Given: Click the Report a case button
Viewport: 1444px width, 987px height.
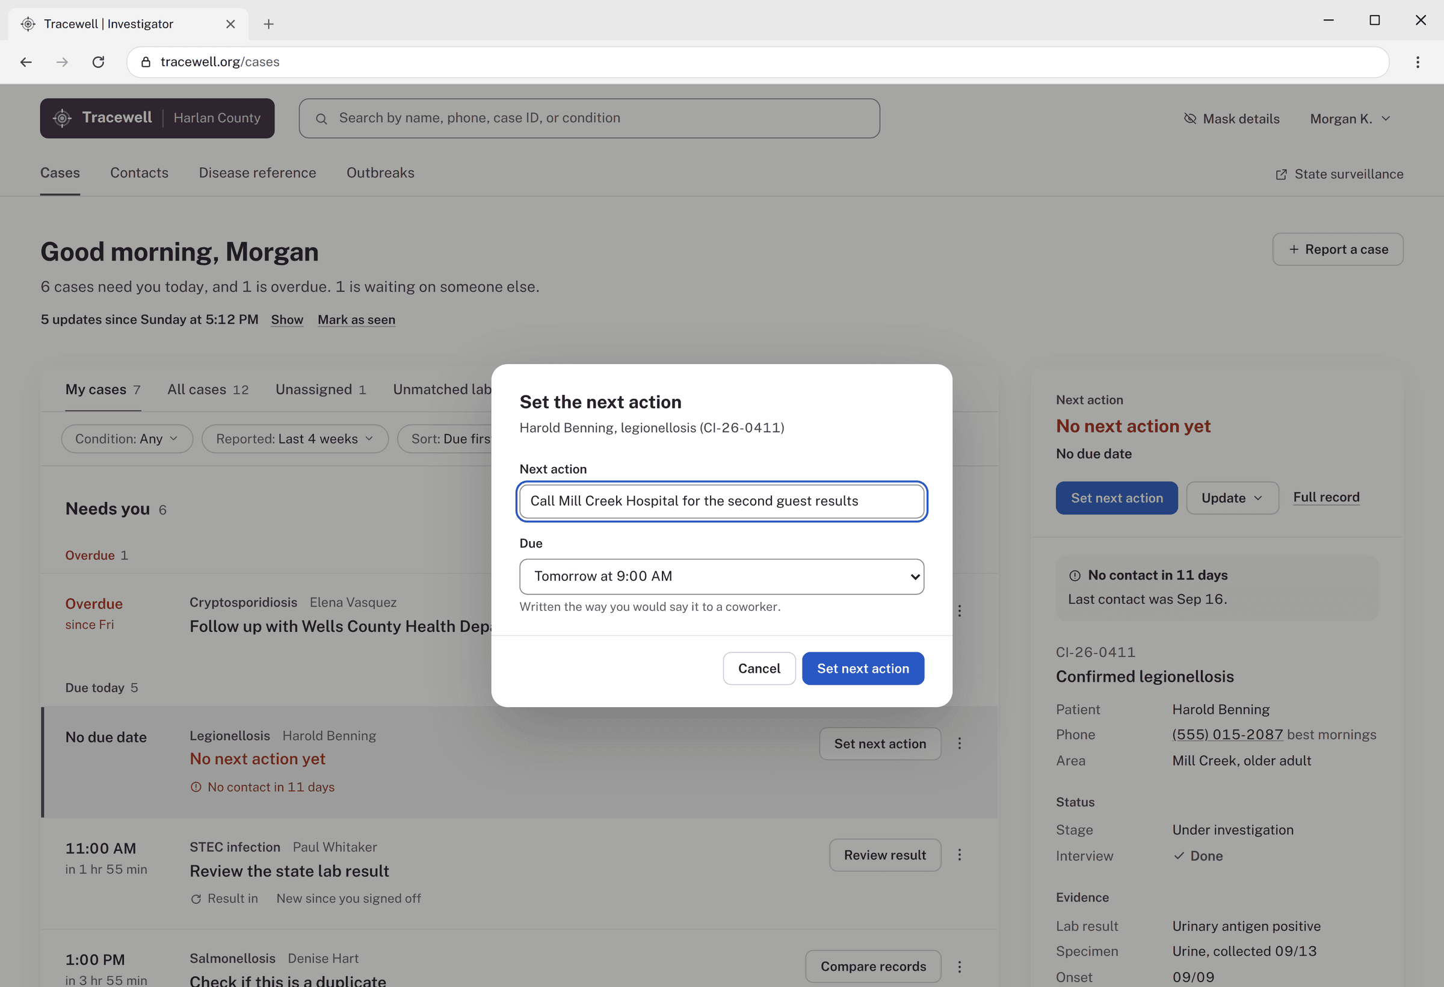Looking at the screenshot, I should click(x=1338, y=249).
